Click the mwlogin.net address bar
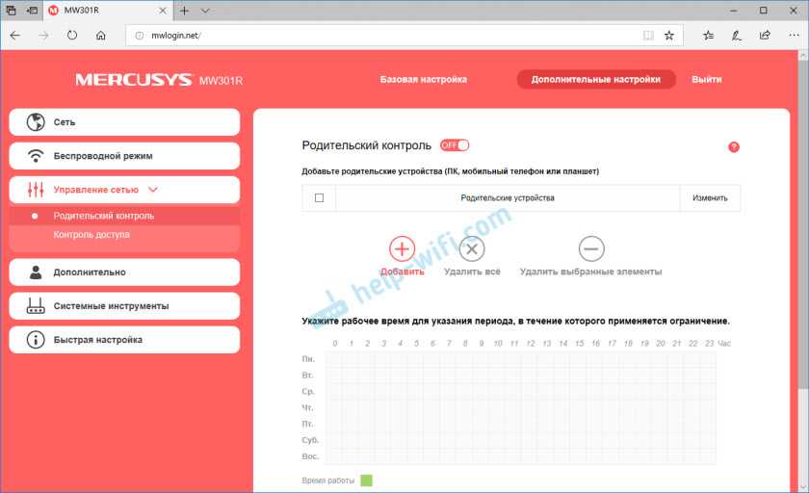This screenshot has width=809, height=493. (x=385, y=36)
